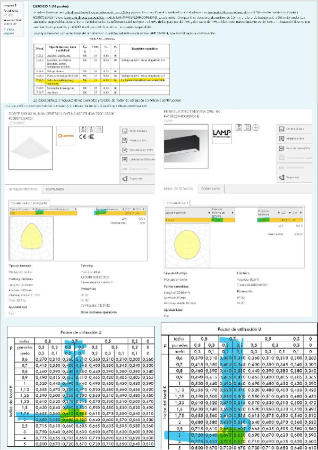The width and height of the screenshot is (318, 450).
Task: Click the LAMP brand logo
Action: coord(222,133)
